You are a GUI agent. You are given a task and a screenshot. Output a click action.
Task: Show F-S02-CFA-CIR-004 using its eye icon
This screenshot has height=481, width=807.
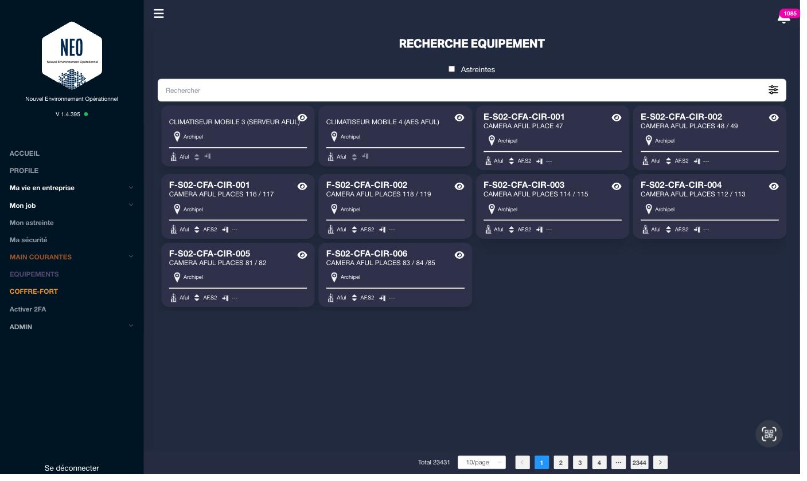point(774,187)
